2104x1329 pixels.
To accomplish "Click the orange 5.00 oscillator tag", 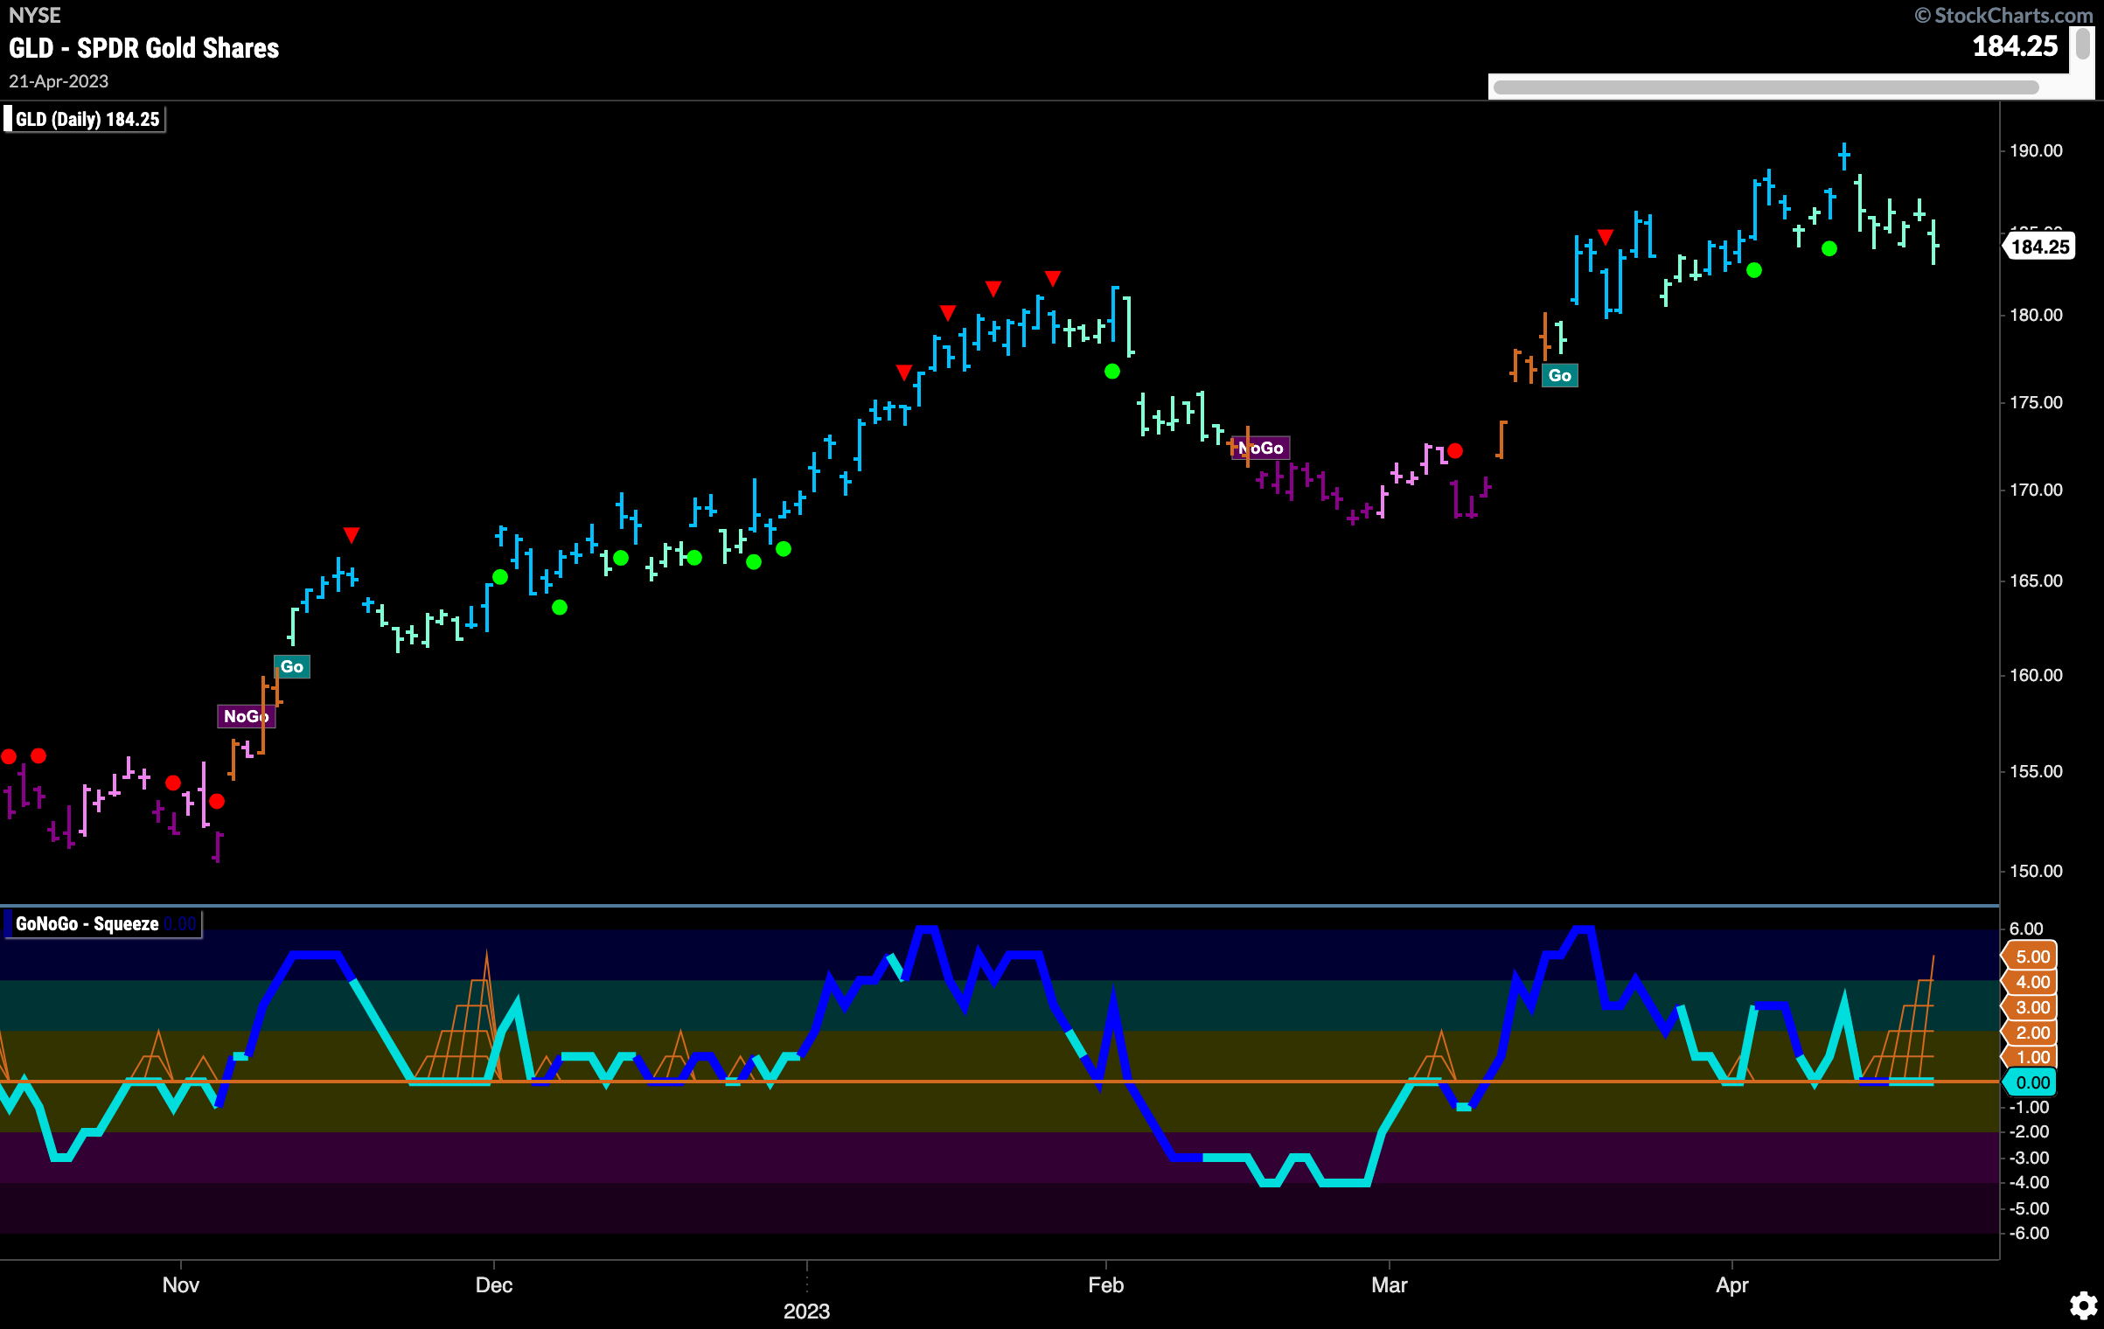I will tap(2031, 957).
